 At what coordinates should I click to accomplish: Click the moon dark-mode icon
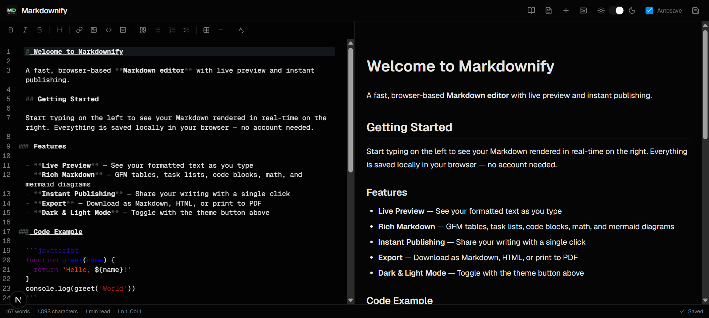click(x=632, y=11)
